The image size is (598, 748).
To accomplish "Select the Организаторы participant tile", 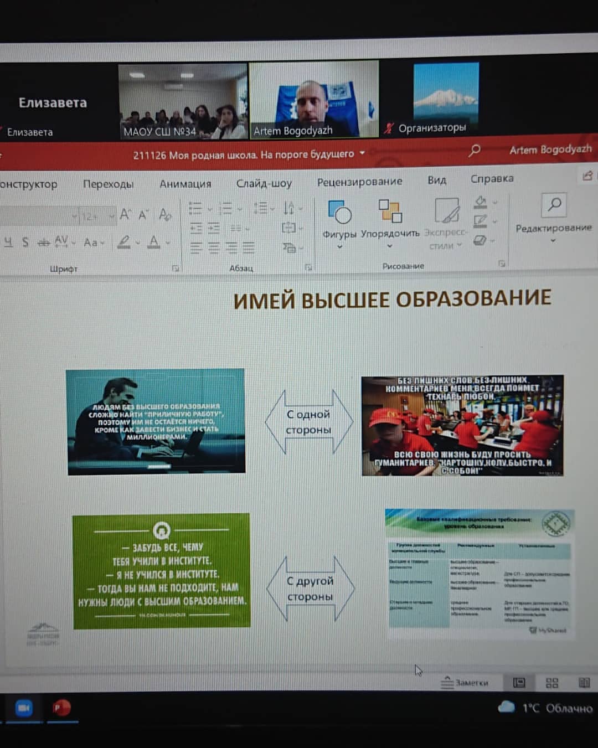I will coord(446,99).
